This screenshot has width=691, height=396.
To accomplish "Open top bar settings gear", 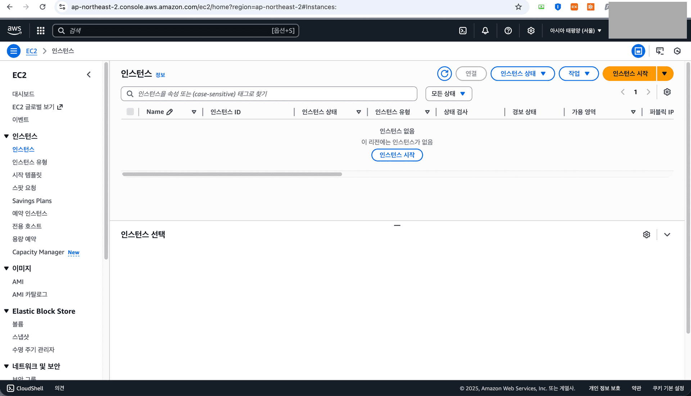I will tap(531, 31).
